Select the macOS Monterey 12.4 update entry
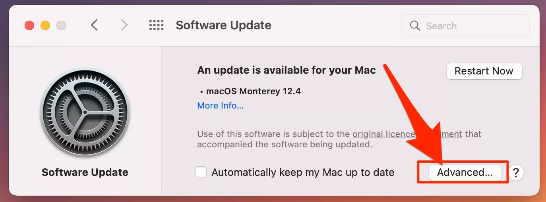Image resolution: width=546 pixels, height=202 pixels. 253,91
